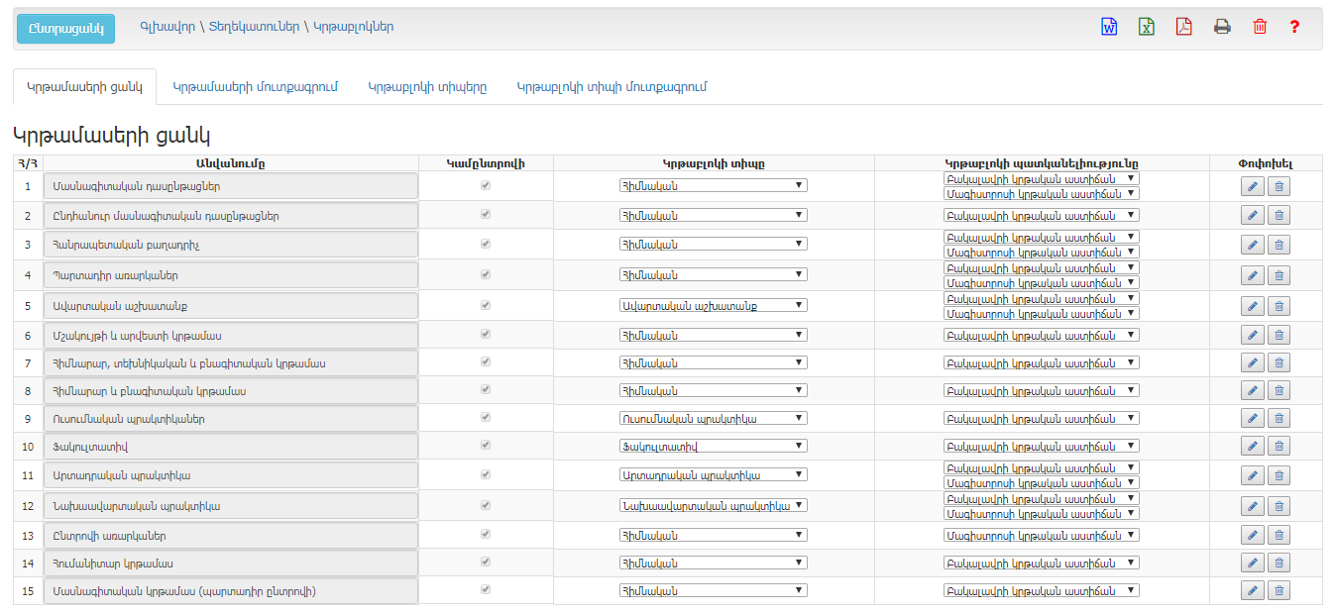Click the printer icon in toolbar
Screen dimensions: 1336x615
pos(1222,27)
